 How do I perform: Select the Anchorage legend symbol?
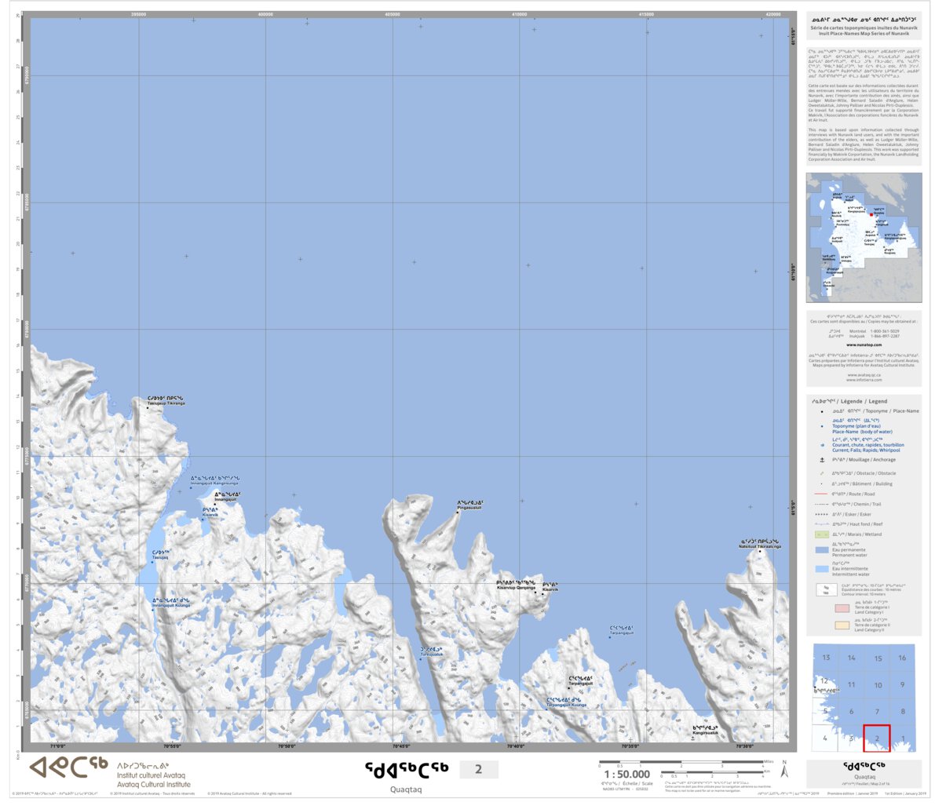pos(822,460)
